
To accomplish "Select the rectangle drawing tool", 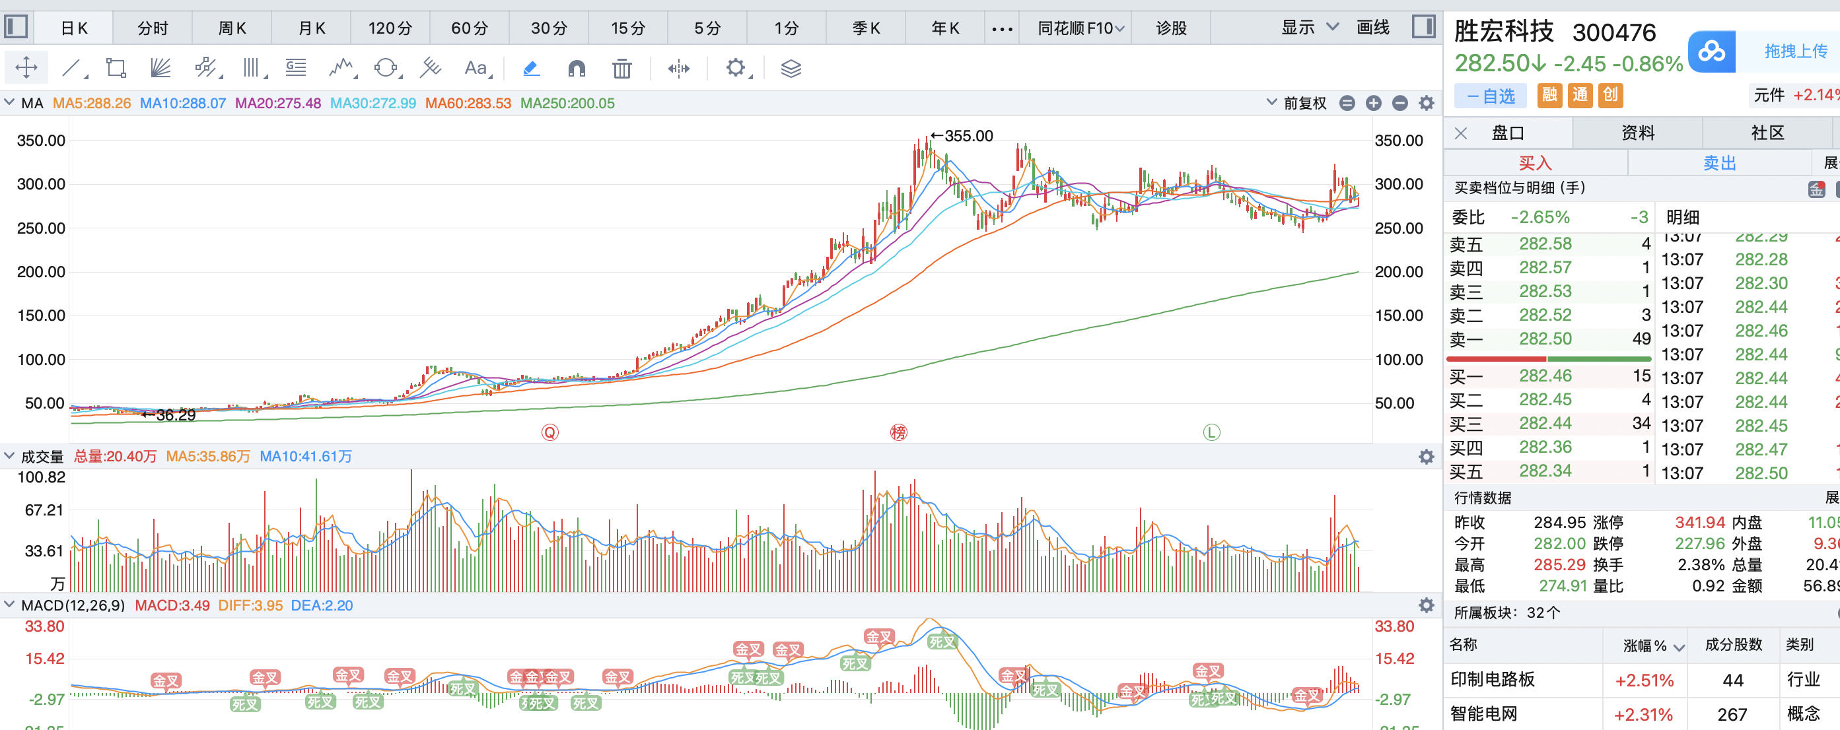I will coord(116,69).
